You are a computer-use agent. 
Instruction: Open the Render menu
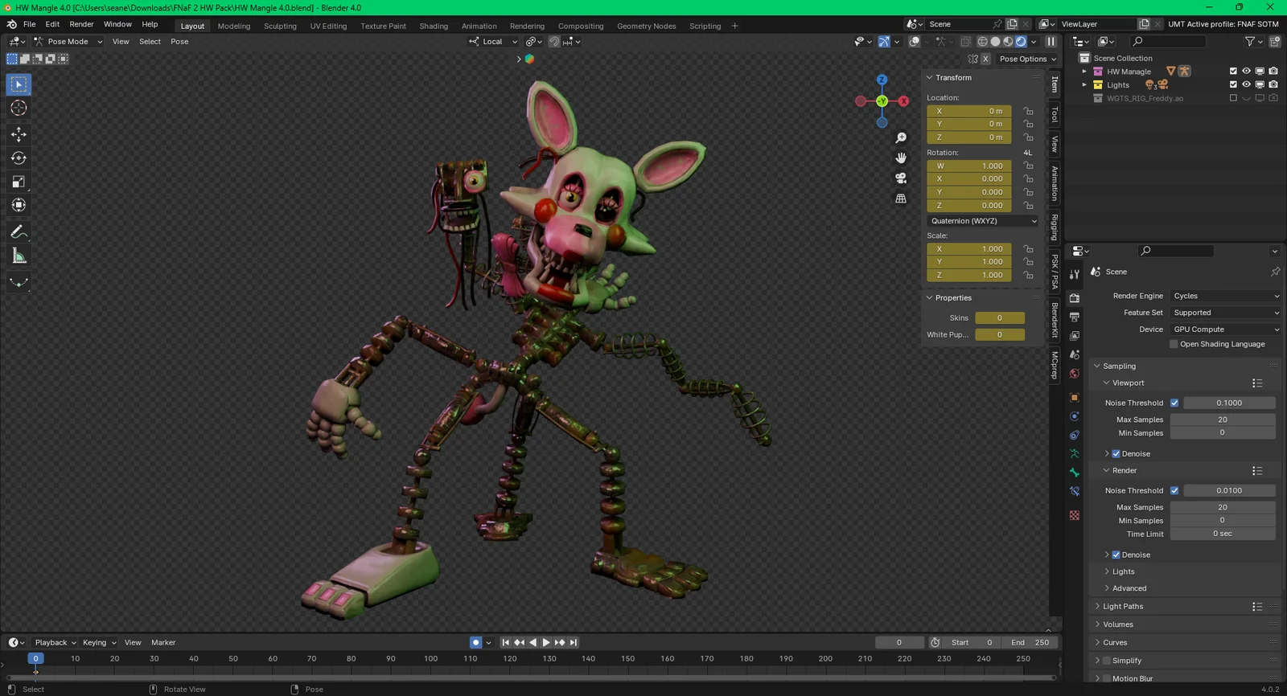pyautogui.click(x=81, y=24)
